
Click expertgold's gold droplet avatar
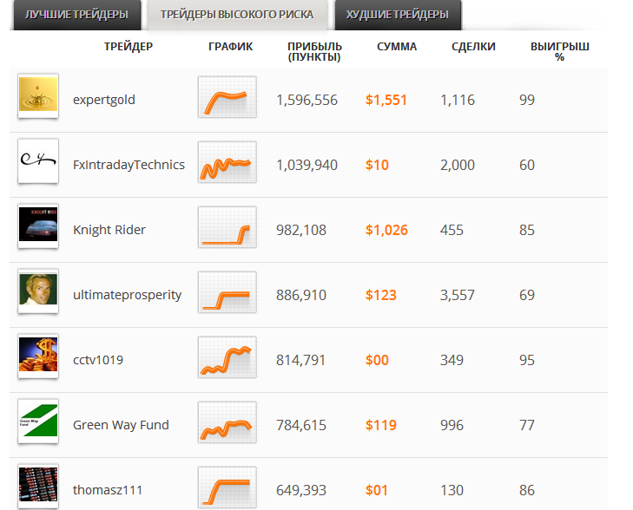(x=38, y=95)
